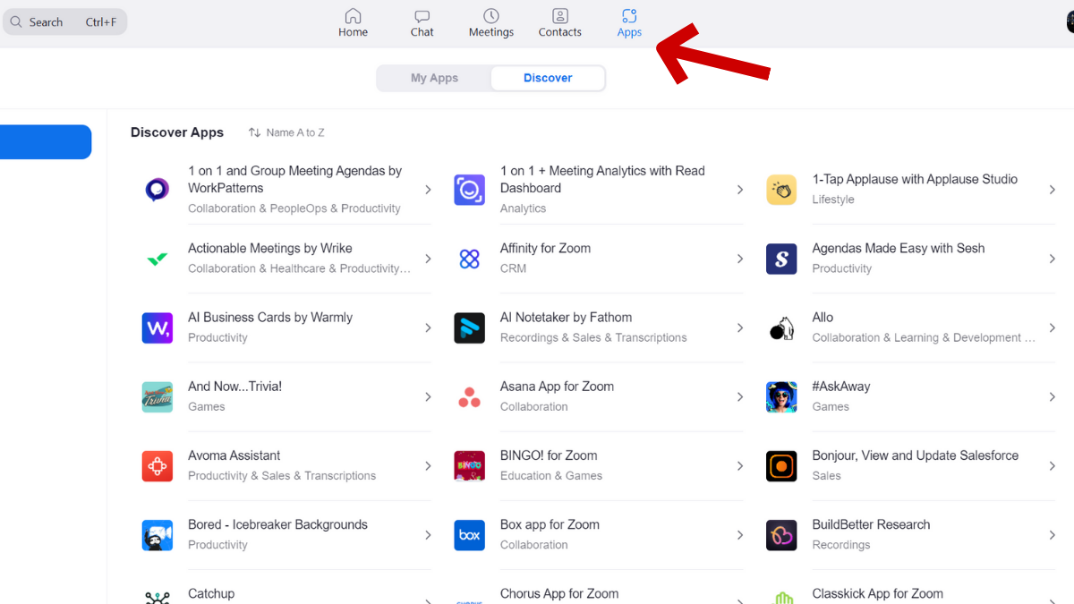Click the Affinity for Zoom app icon

click(x=469, y=259)
